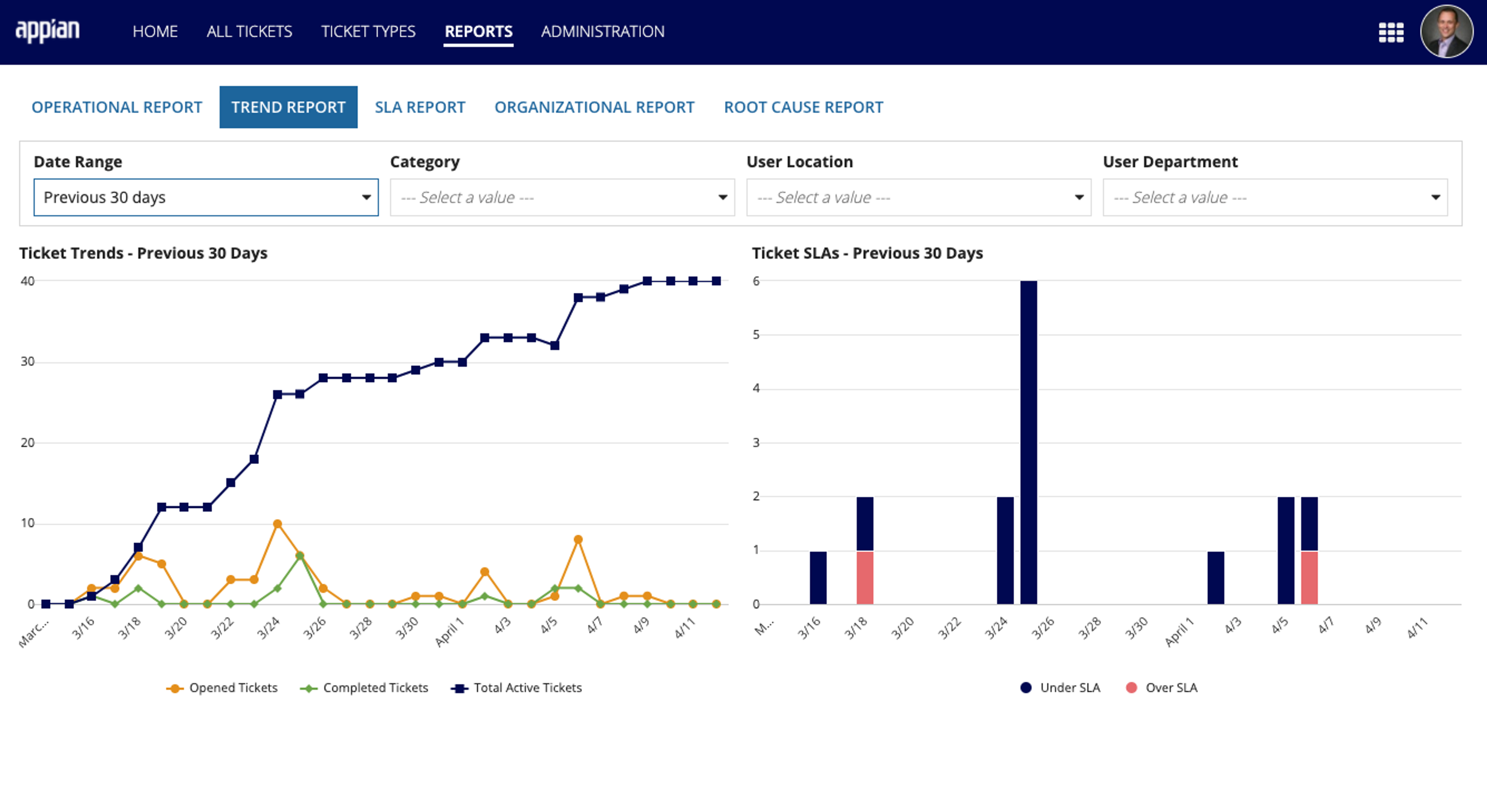Select the TREND REPORT tab
The width and height of the screenshot is (1487, 801).
(x=288, y=107)
